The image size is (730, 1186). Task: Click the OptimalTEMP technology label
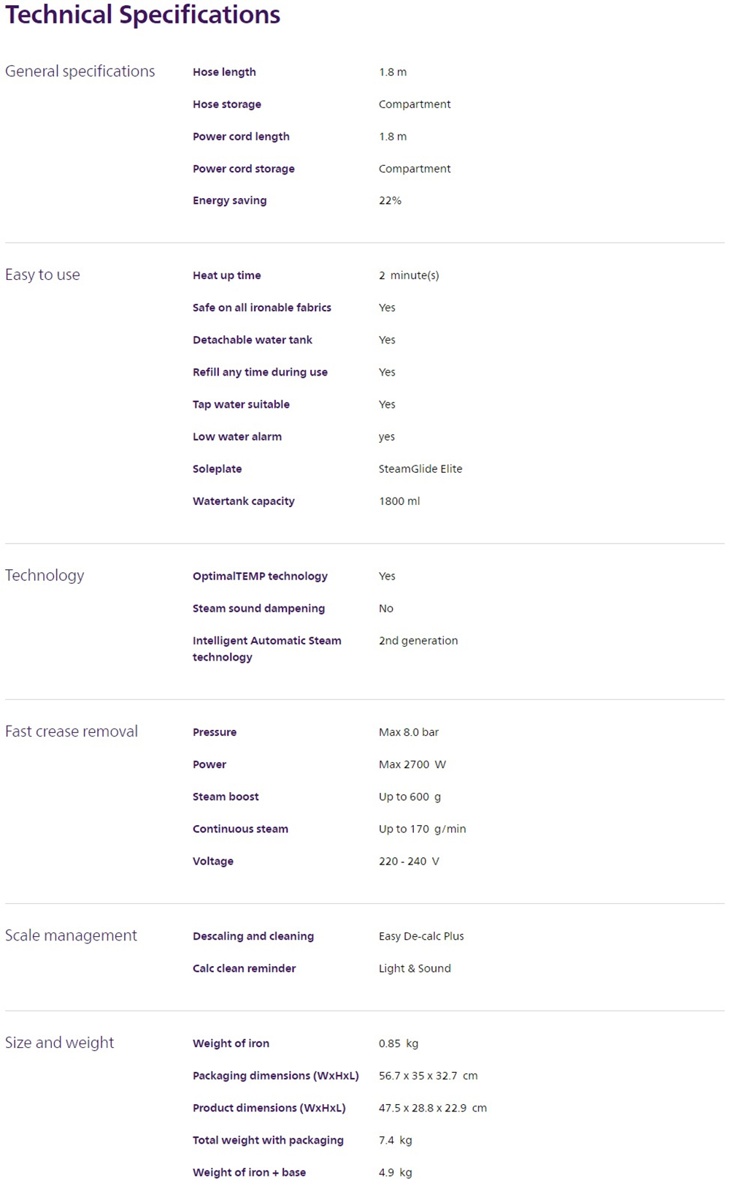(x=260, y=577)
